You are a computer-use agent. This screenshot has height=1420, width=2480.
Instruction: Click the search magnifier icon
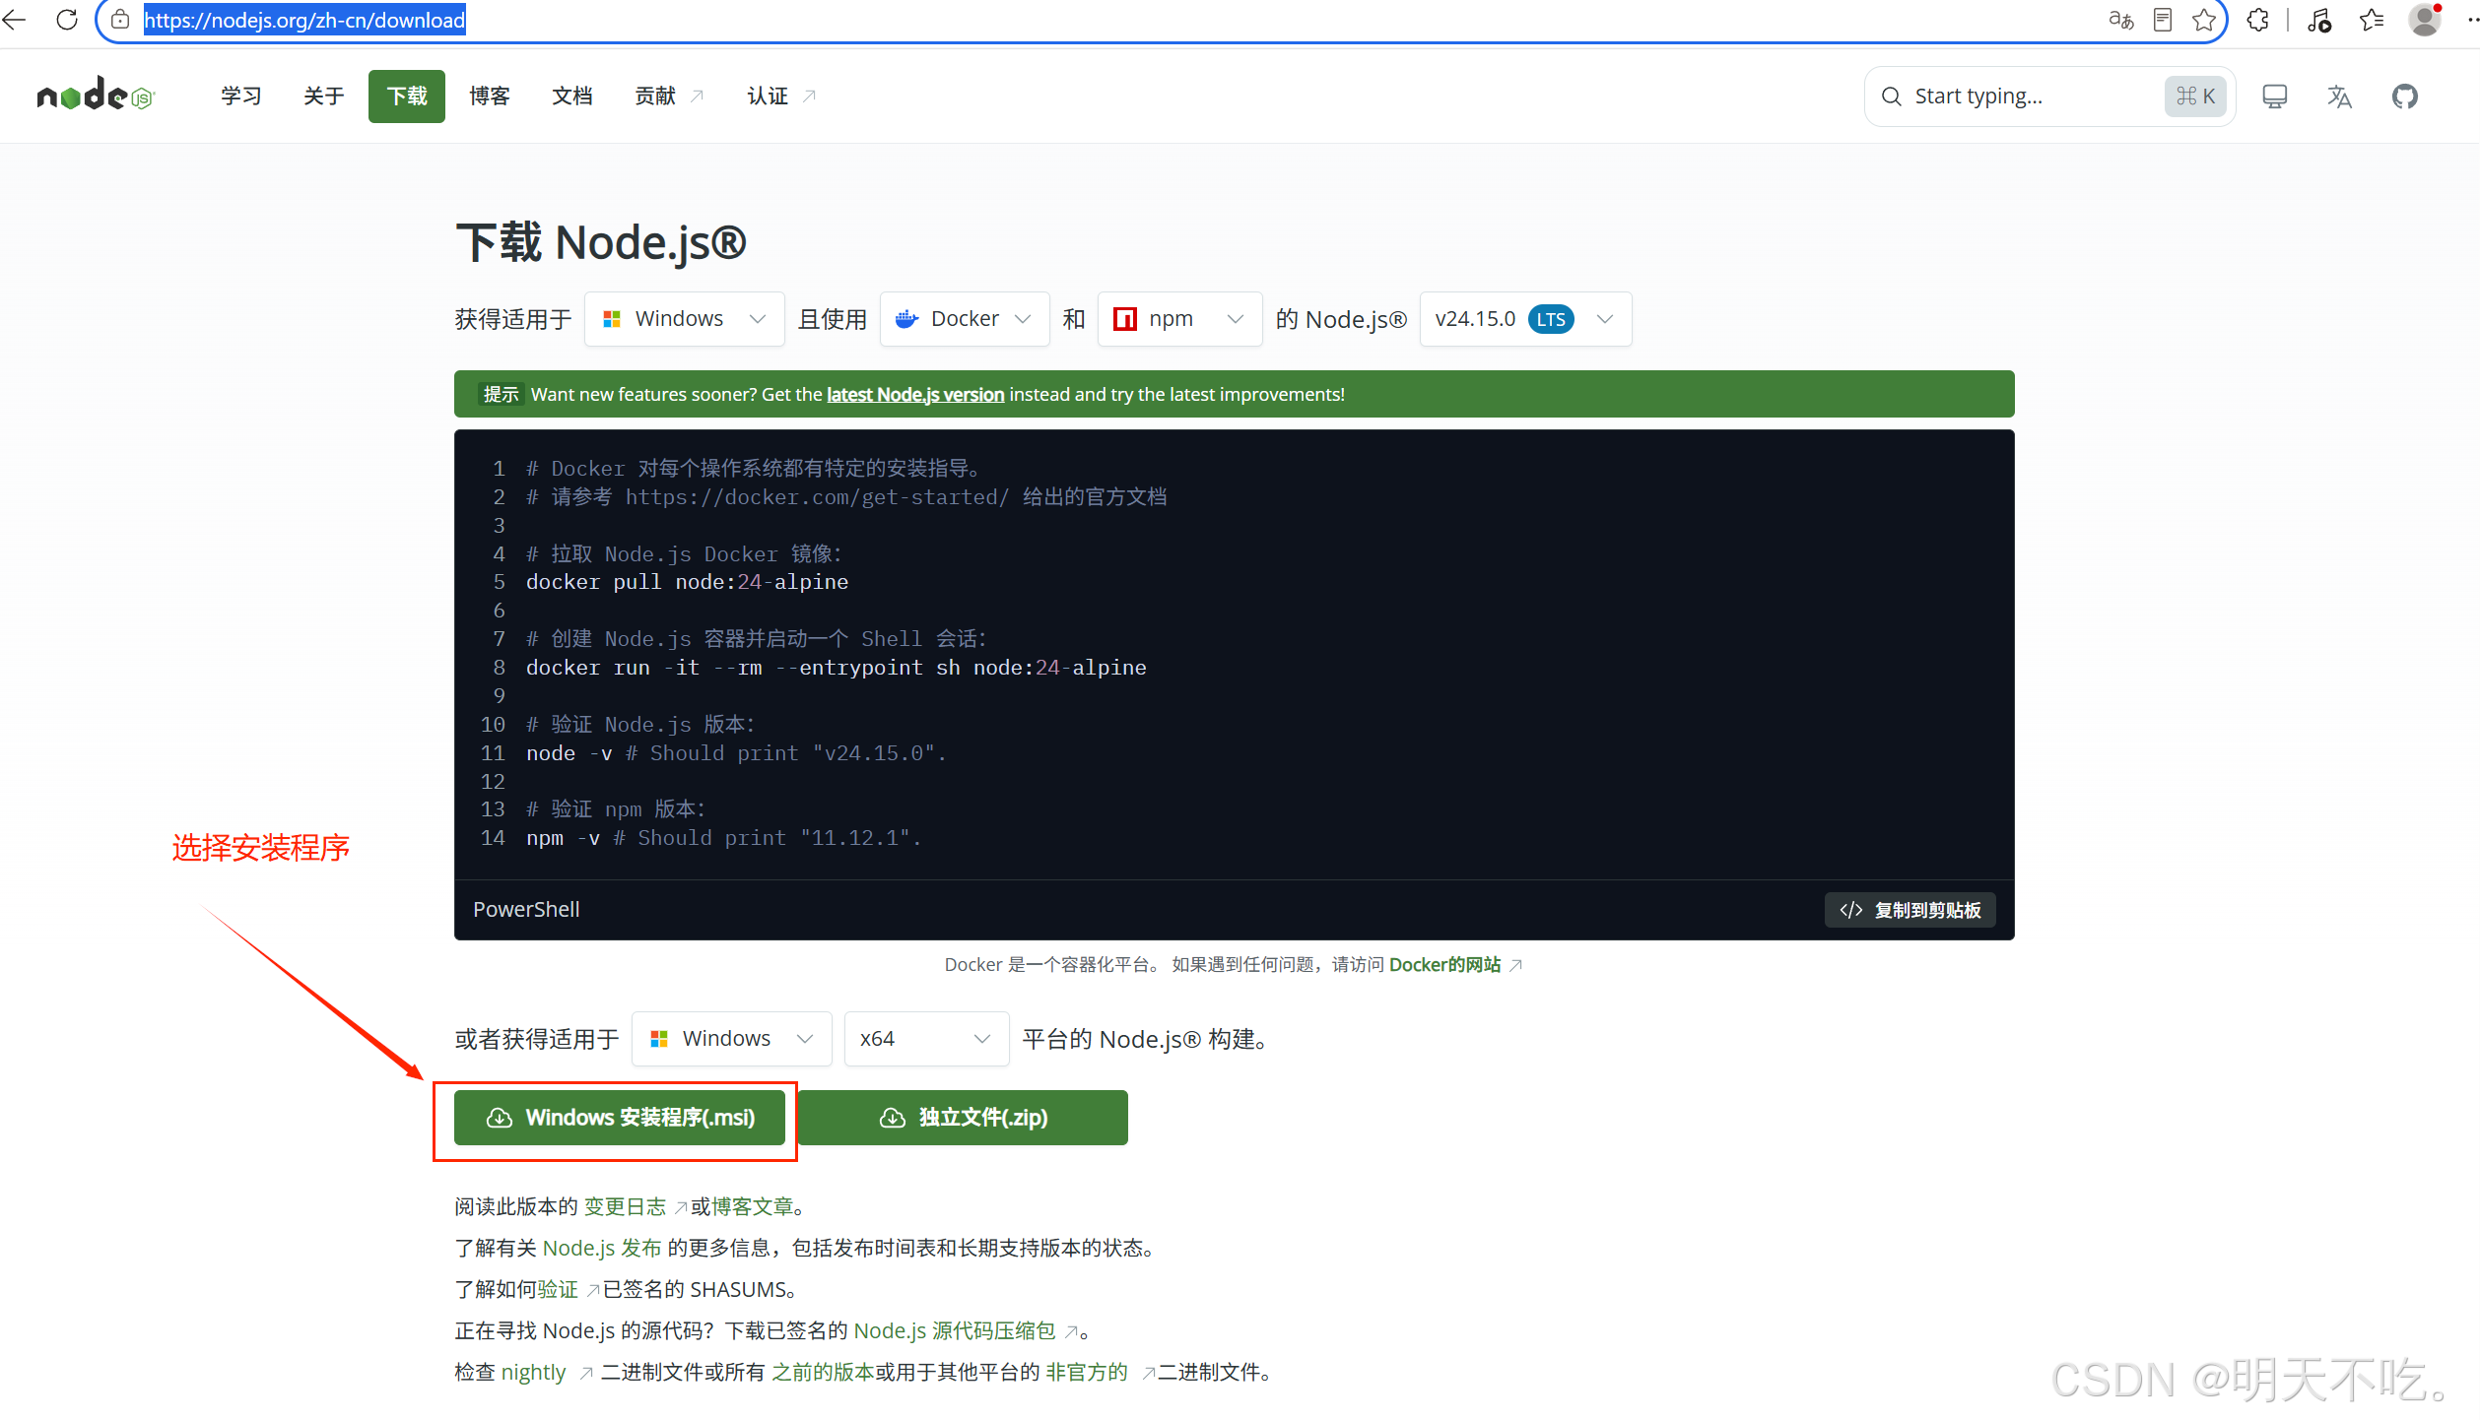click(1892, 97)
